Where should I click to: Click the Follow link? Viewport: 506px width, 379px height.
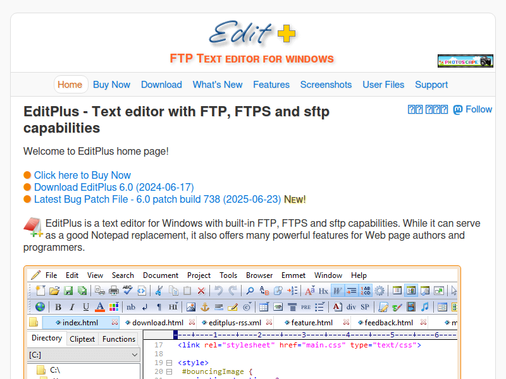pos(479,109)
